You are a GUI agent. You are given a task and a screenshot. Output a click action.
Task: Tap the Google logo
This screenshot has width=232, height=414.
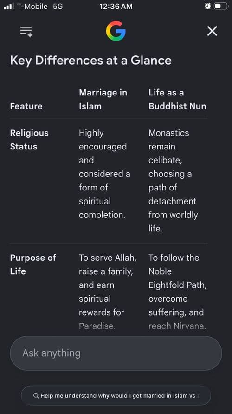116,31
